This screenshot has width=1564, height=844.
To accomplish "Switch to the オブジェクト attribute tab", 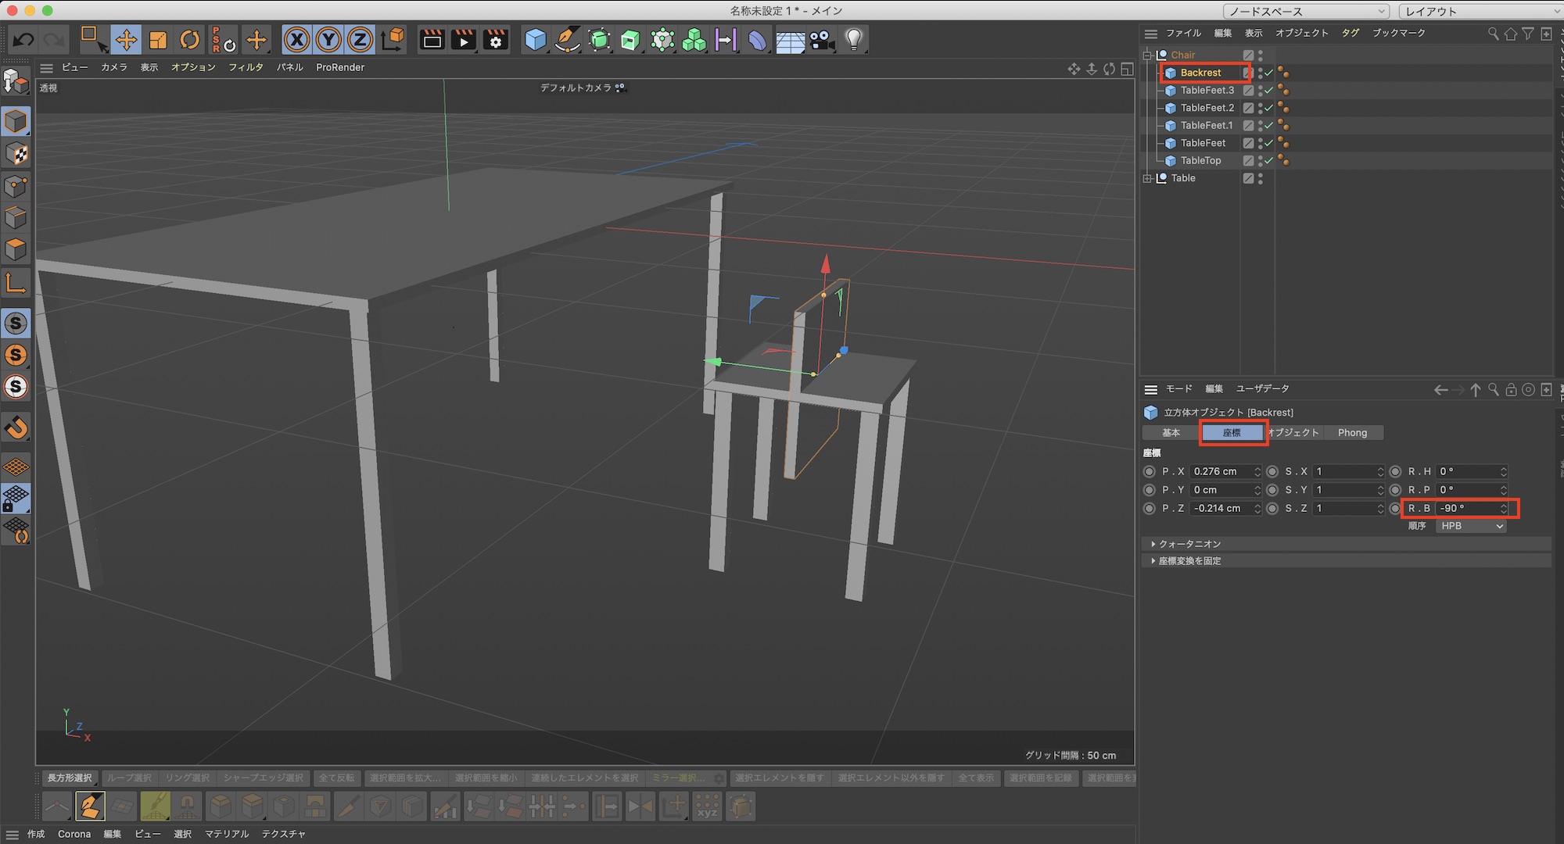I will 1294,432.
